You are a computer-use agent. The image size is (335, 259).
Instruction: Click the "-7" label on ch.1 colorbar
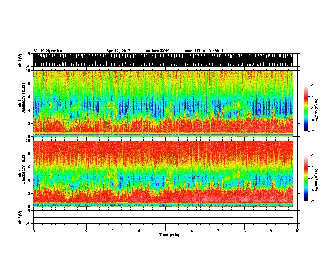pyautogui.click(x=312, y=131)
